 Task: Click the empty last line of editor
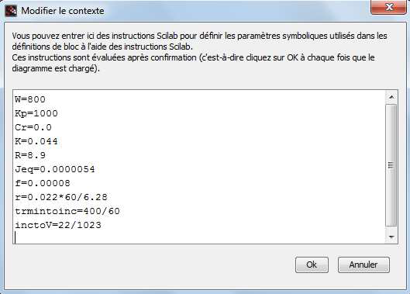pos(198,237)
